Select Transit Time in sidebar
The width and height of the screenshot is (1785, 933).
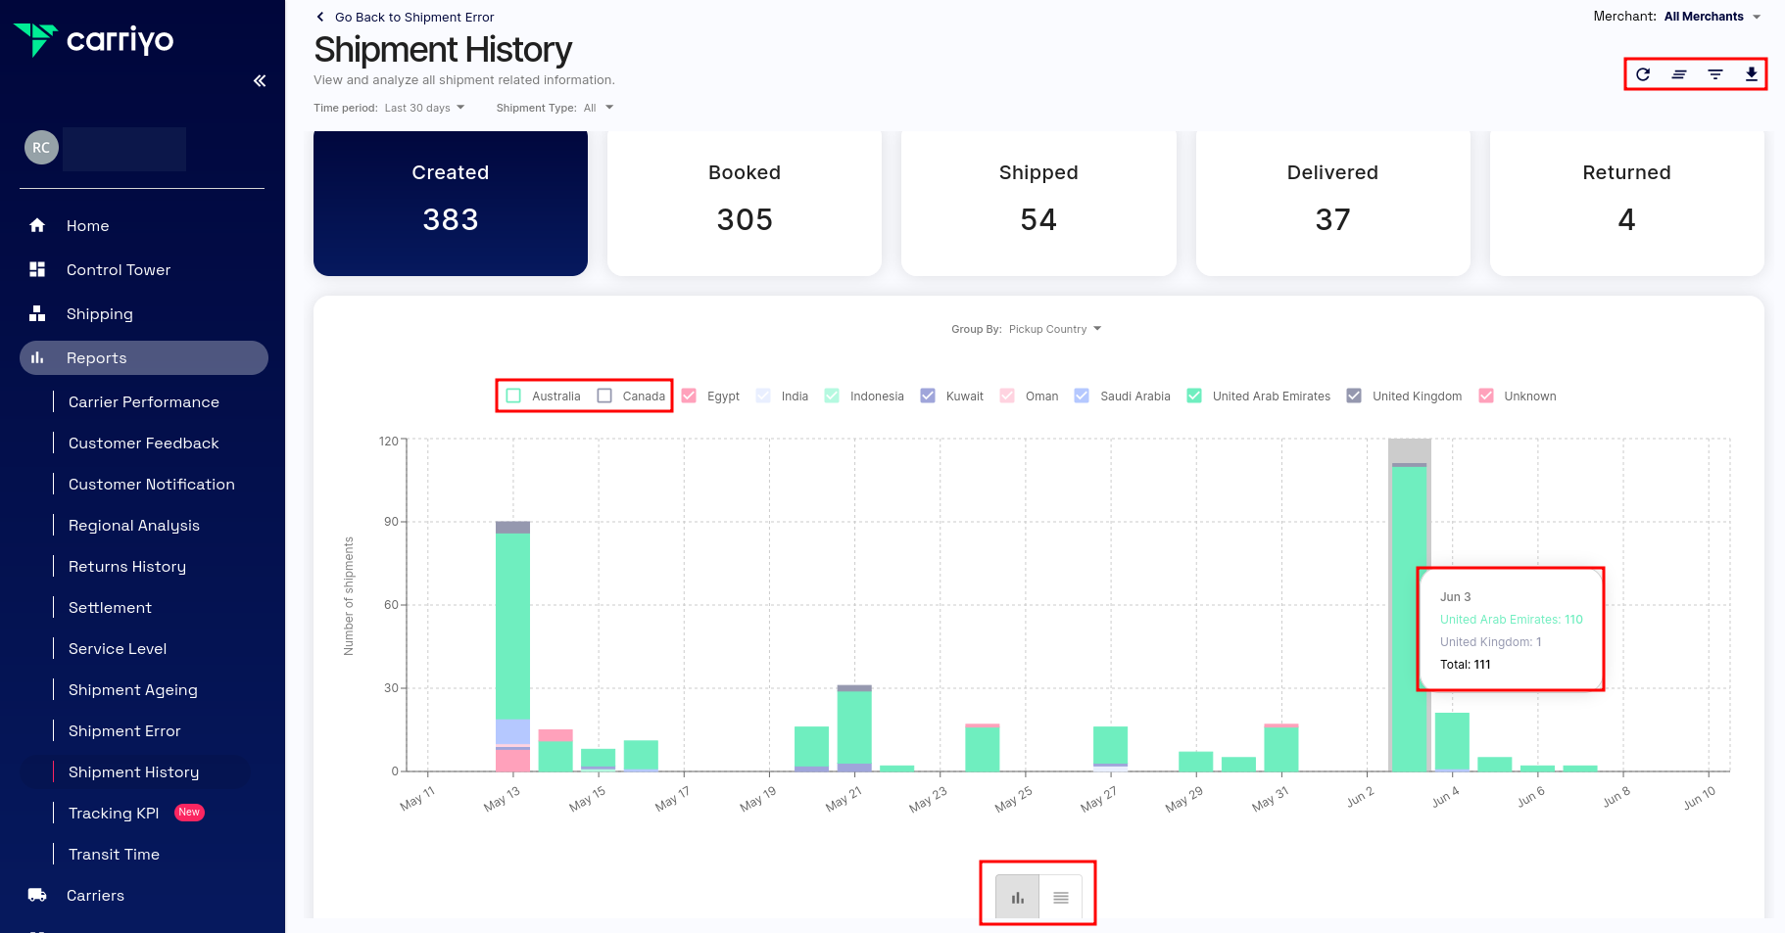[114, 855]
